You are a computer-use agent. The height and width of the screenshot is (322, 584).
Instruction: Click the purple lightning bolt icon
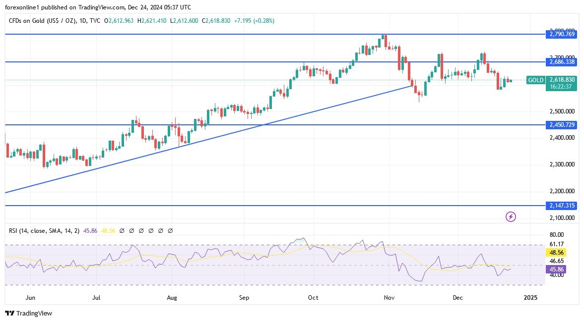(x=511, y=216)
